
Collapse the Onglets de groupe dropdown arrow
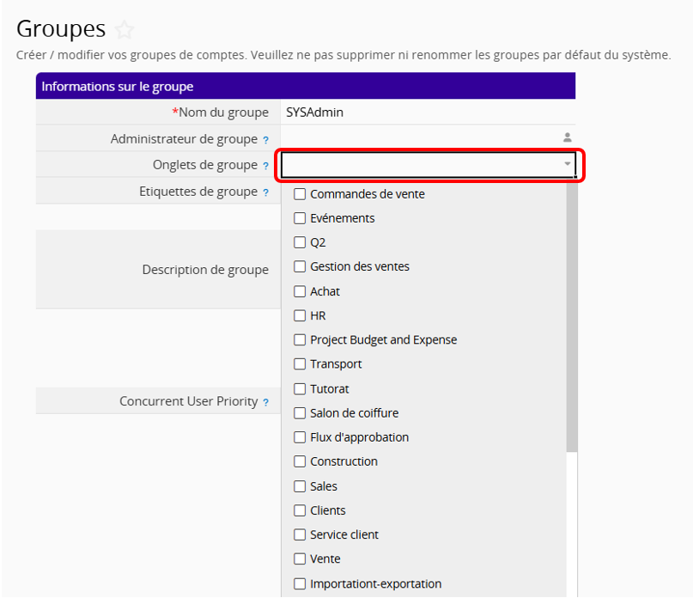coord(568,164)
